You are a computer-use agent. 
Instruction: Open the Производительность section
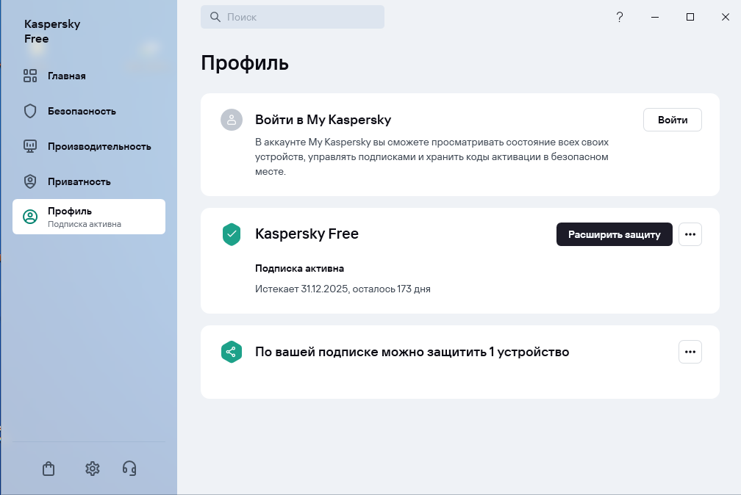click(99, 146)
